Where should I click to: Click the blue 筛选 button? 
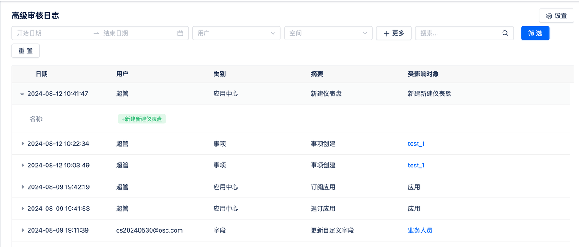[535, 33]
